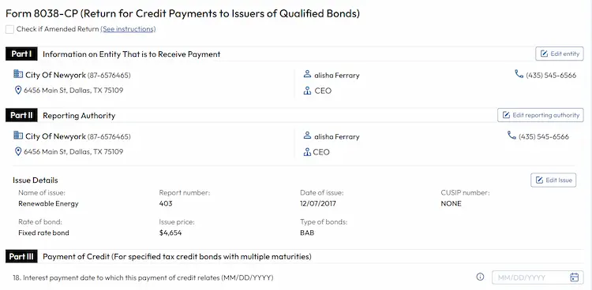
Task: Open the calendar picker icon for interest payment date
Action: [575, 277]
